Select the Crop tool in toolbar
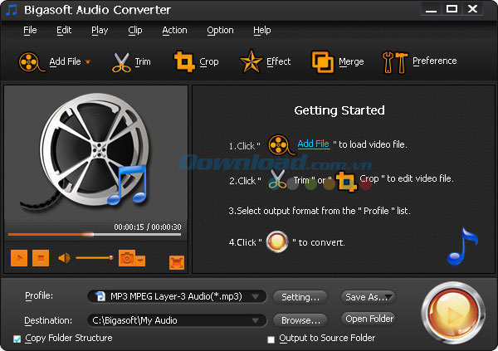The height and width of the screenshot is (351, 498). click(x=184, y=61)
